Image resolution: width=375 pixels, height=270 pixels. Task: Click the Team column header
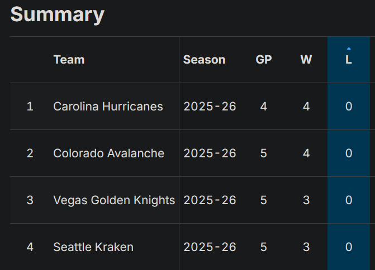pos(69,60)
